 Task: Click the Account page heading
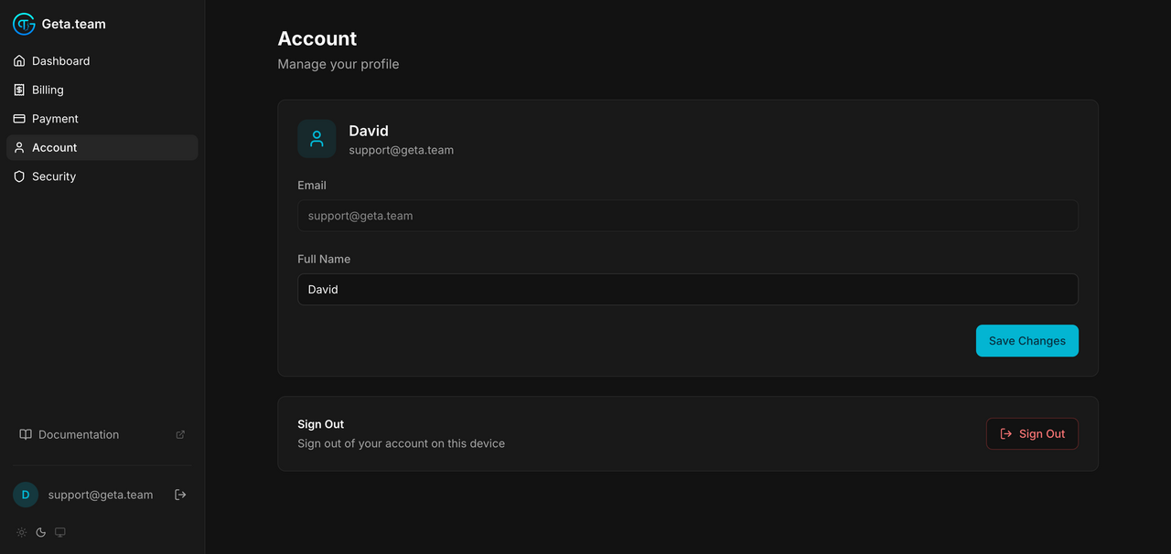pyautogui.click(x=317, y=38)
